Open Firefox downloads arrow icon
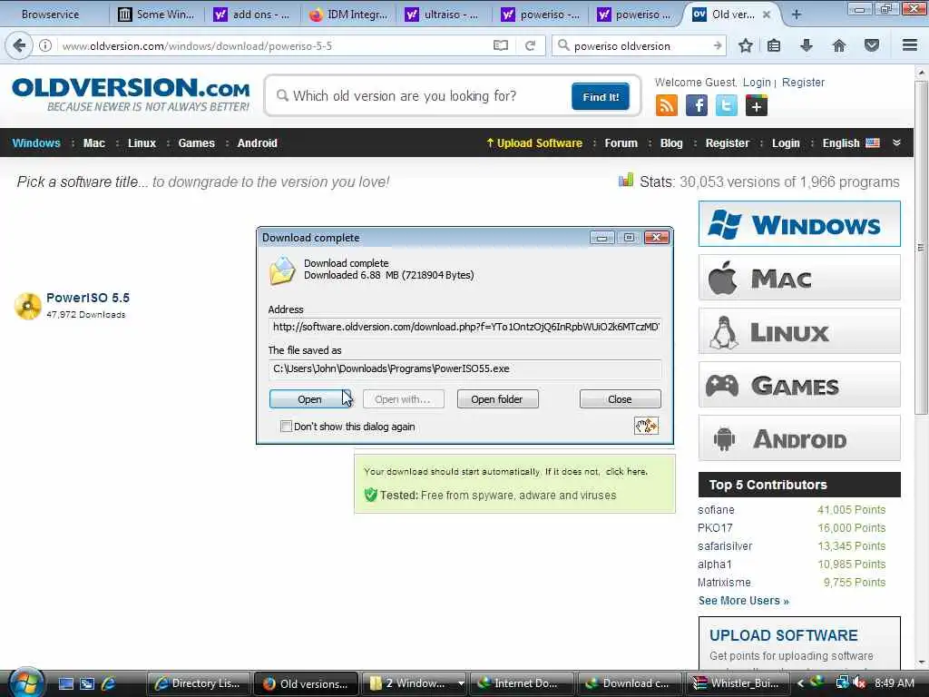The height and width of the screenshot is (697, 929). (x=807, y=45)
